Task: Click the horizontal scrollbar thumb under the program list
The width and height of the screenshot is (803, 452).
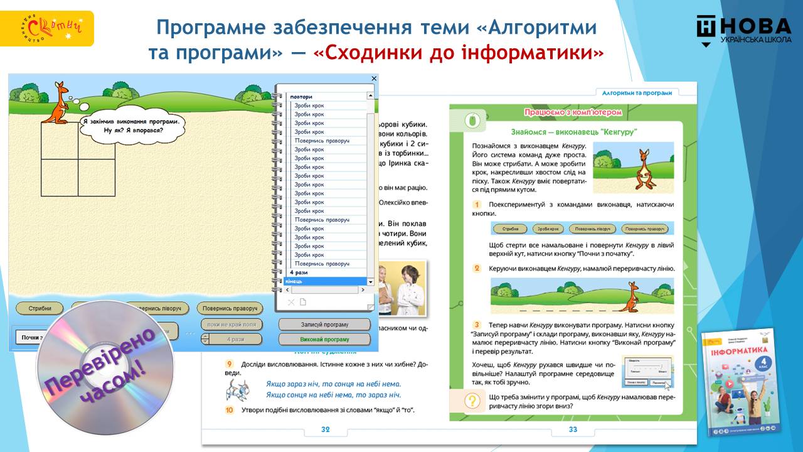Action: [x=325, y=291]
